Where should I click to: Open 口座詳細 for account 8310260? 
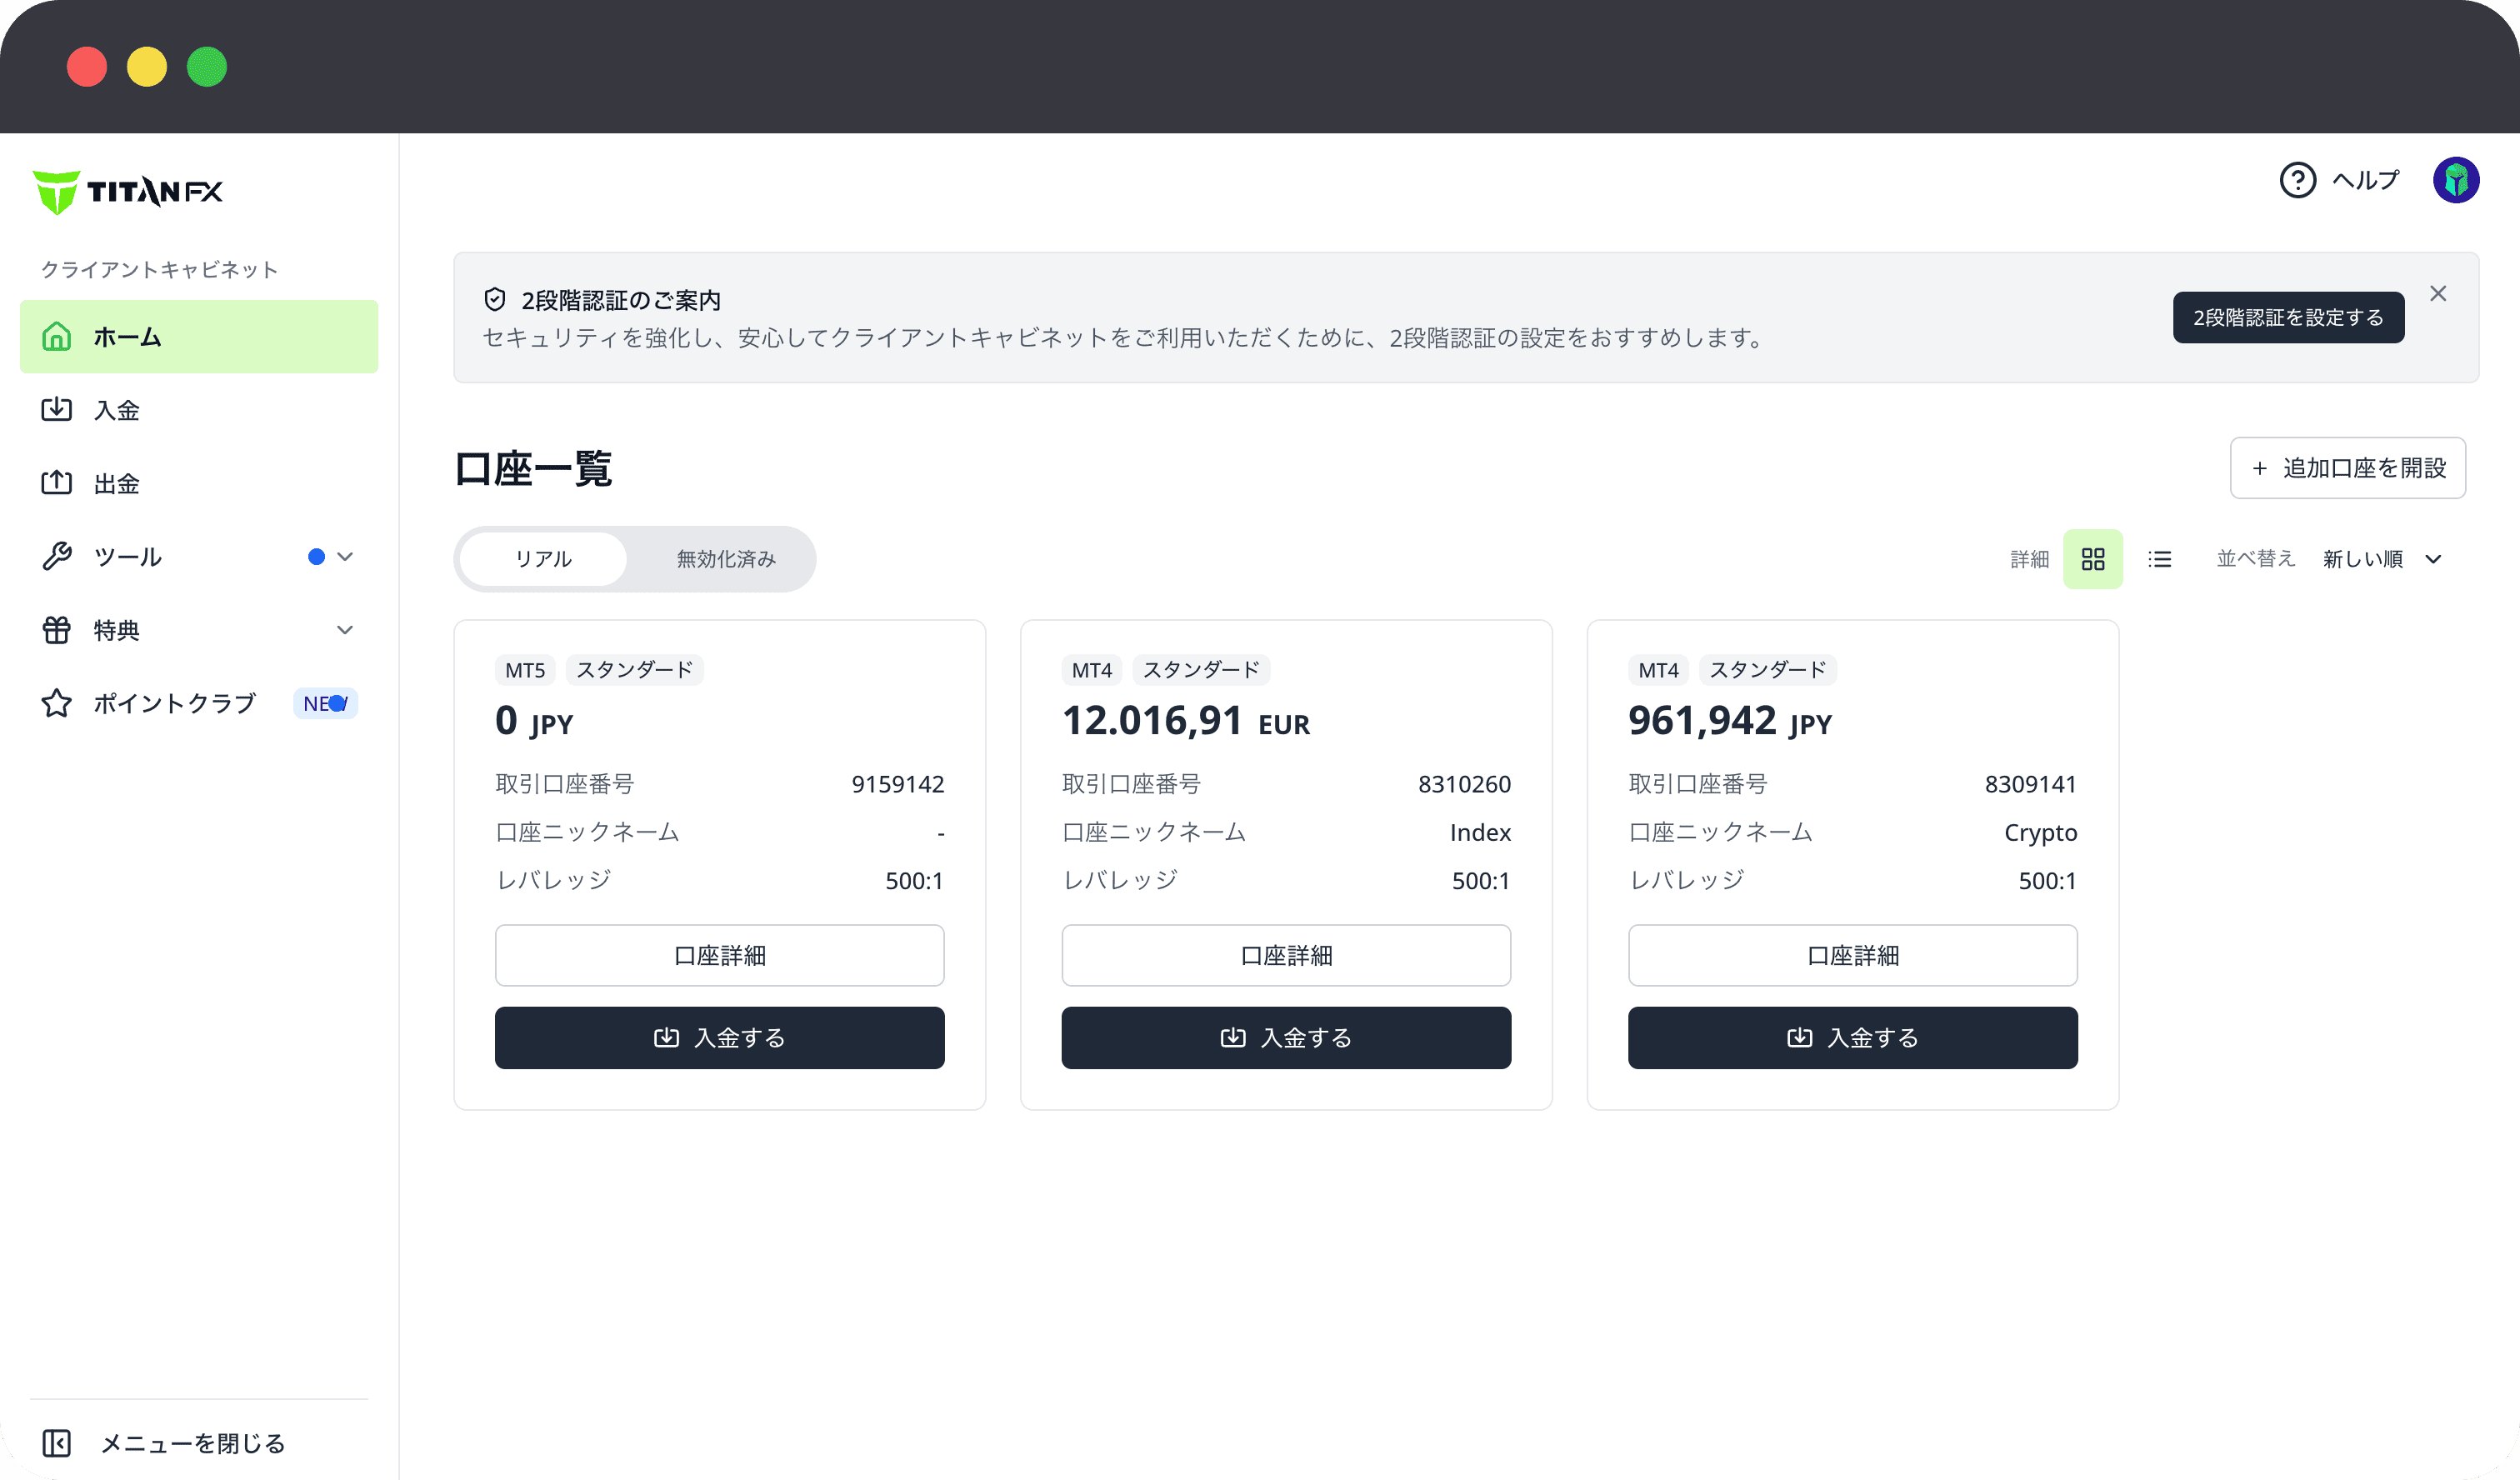[x=1285, y=955]
